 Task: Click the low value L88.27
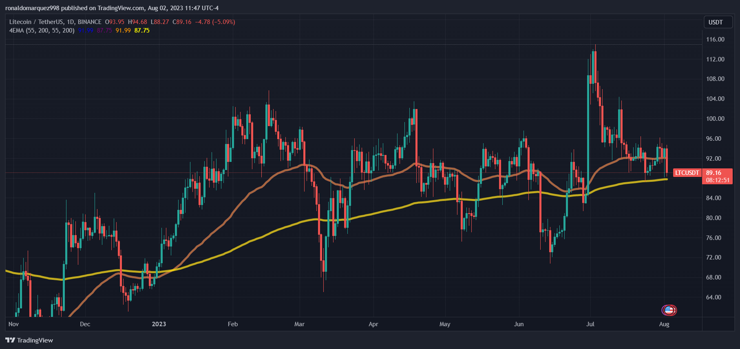coord(160,22)
